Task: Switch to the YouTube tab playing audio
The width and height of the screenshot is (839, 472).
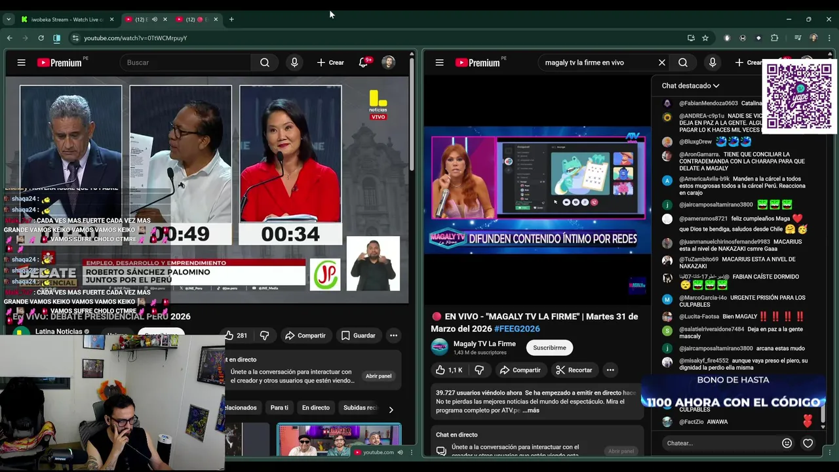Action: pyautogui.click(x=145, y=20)
